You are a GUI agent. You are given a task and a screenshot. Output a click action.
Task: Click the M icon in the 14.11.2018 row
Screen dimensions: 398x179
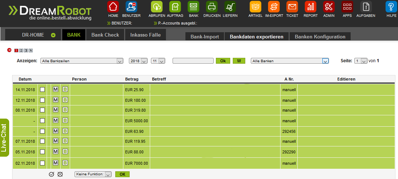tap(55, 89)
